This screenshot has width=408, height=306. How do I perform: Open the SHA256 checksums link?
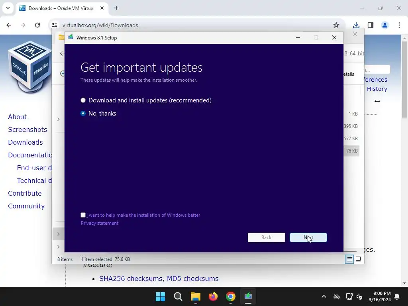click(x=131, y=279)
